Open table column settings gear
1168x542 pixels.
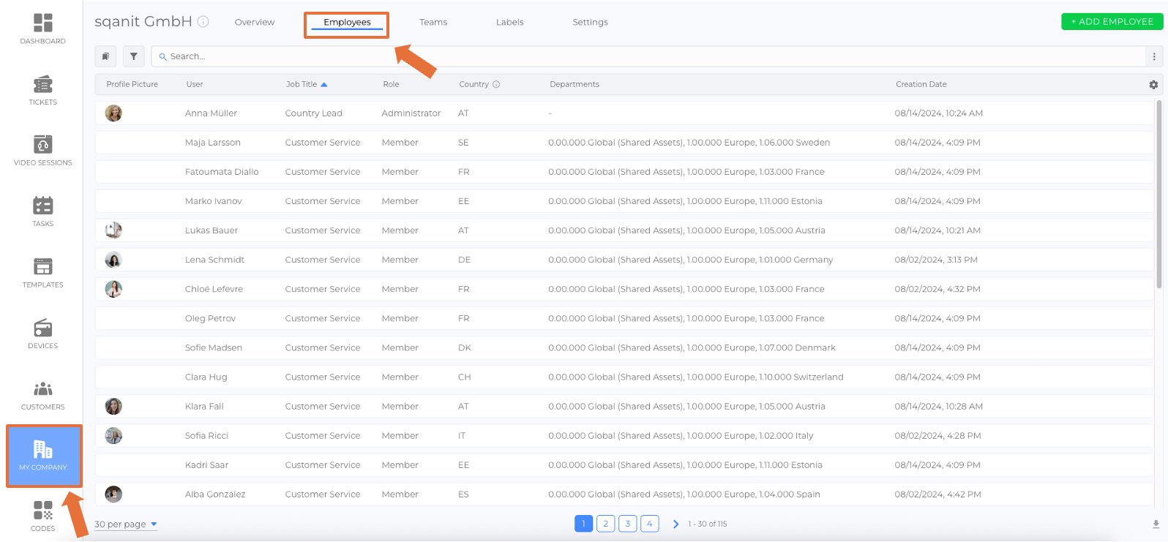[x=1153, y=85]
